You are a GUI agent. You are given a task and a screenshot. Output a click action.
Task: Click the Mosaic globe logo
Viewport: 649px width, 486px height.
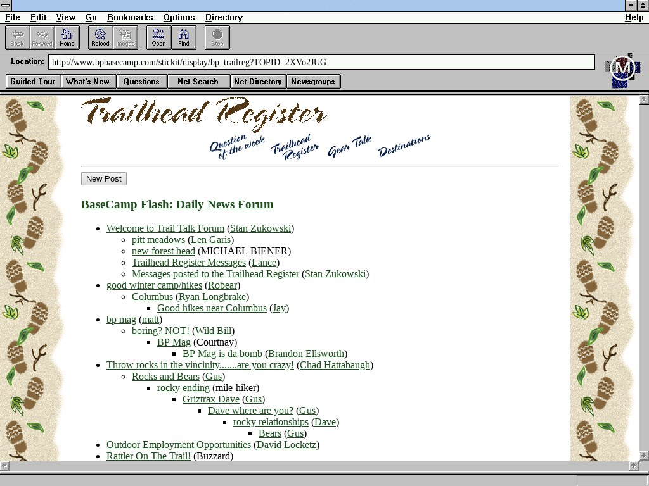click(622, 69)
